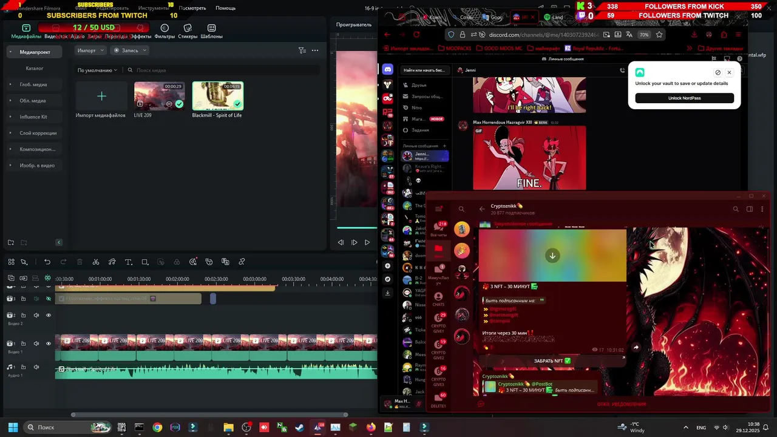Open Windows Start menu

point(13,427)
